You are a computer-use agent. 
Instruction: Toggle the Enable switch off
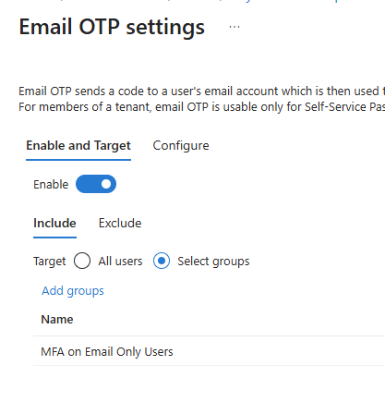96,184
